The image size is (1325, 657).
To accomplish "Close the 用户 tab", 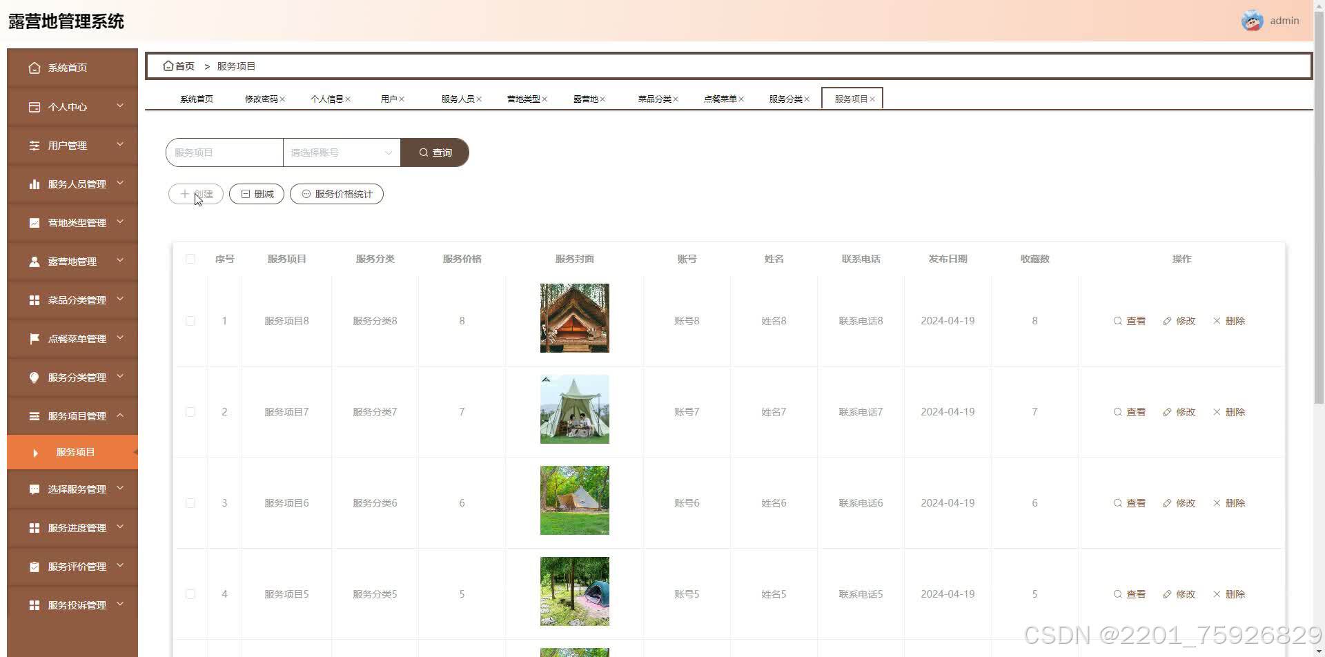I will point(402,99).
